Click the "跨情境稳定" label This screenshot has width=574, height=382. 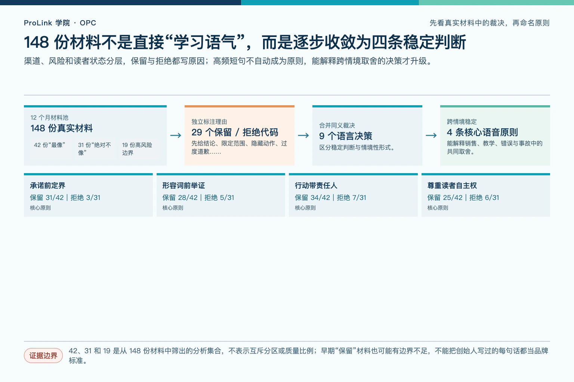tap(462, 122)
